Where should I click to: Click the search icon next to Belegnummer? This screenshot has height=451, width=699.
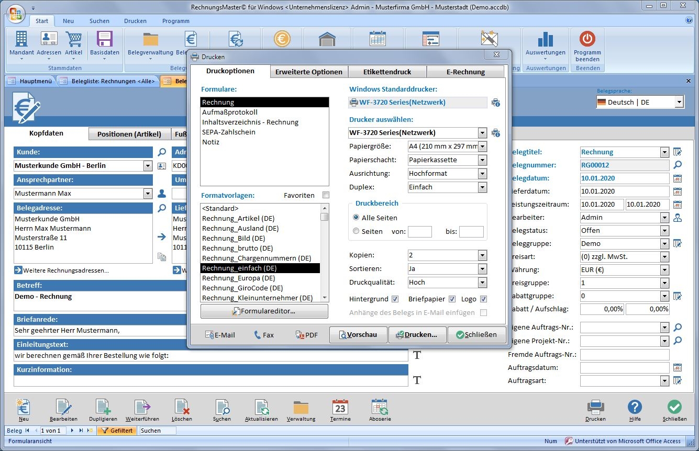[678, 165]
